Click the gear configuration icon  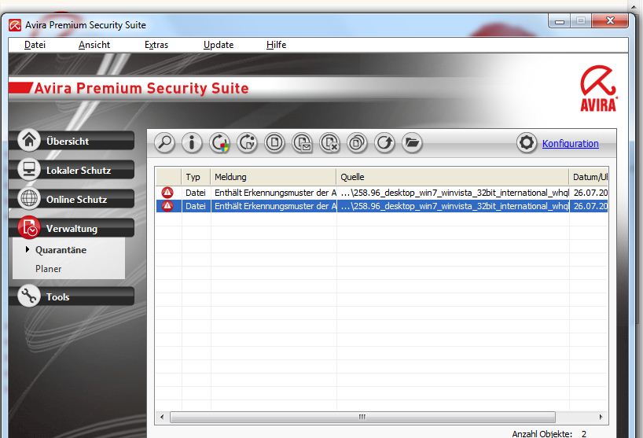(527, 143)
